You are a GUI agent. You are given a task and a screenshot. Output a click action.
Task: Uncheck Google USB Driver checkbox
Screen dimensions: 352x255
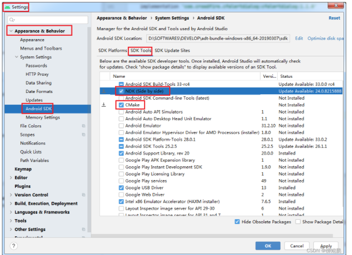(121, 188)
